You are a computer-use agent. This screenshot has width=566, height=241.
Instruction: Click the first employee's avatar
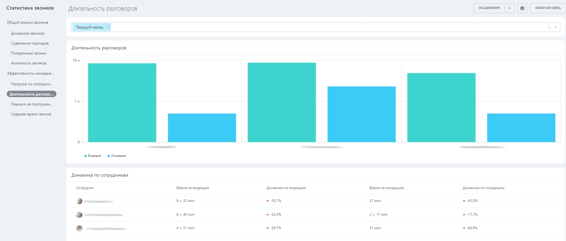click(x=79, y=201)
